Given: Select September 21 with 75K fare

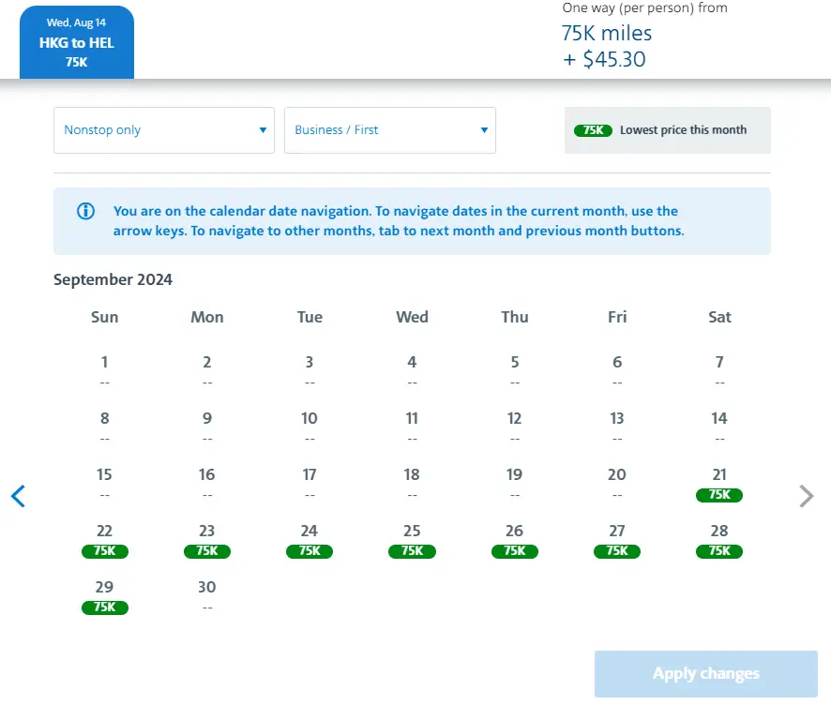Looking at the screenshot, I should click(719, 484).
